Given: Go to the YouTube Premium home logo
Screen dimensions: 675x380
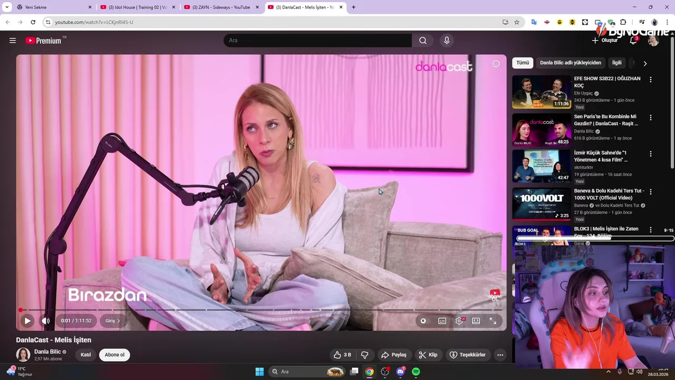Looking at the screenshot, I should coord(44,41).
